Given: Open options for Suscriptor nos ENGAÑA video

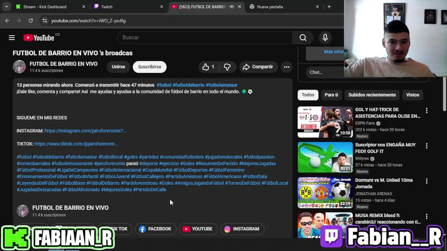Looking at the screenshot, I should pos(426,146).
